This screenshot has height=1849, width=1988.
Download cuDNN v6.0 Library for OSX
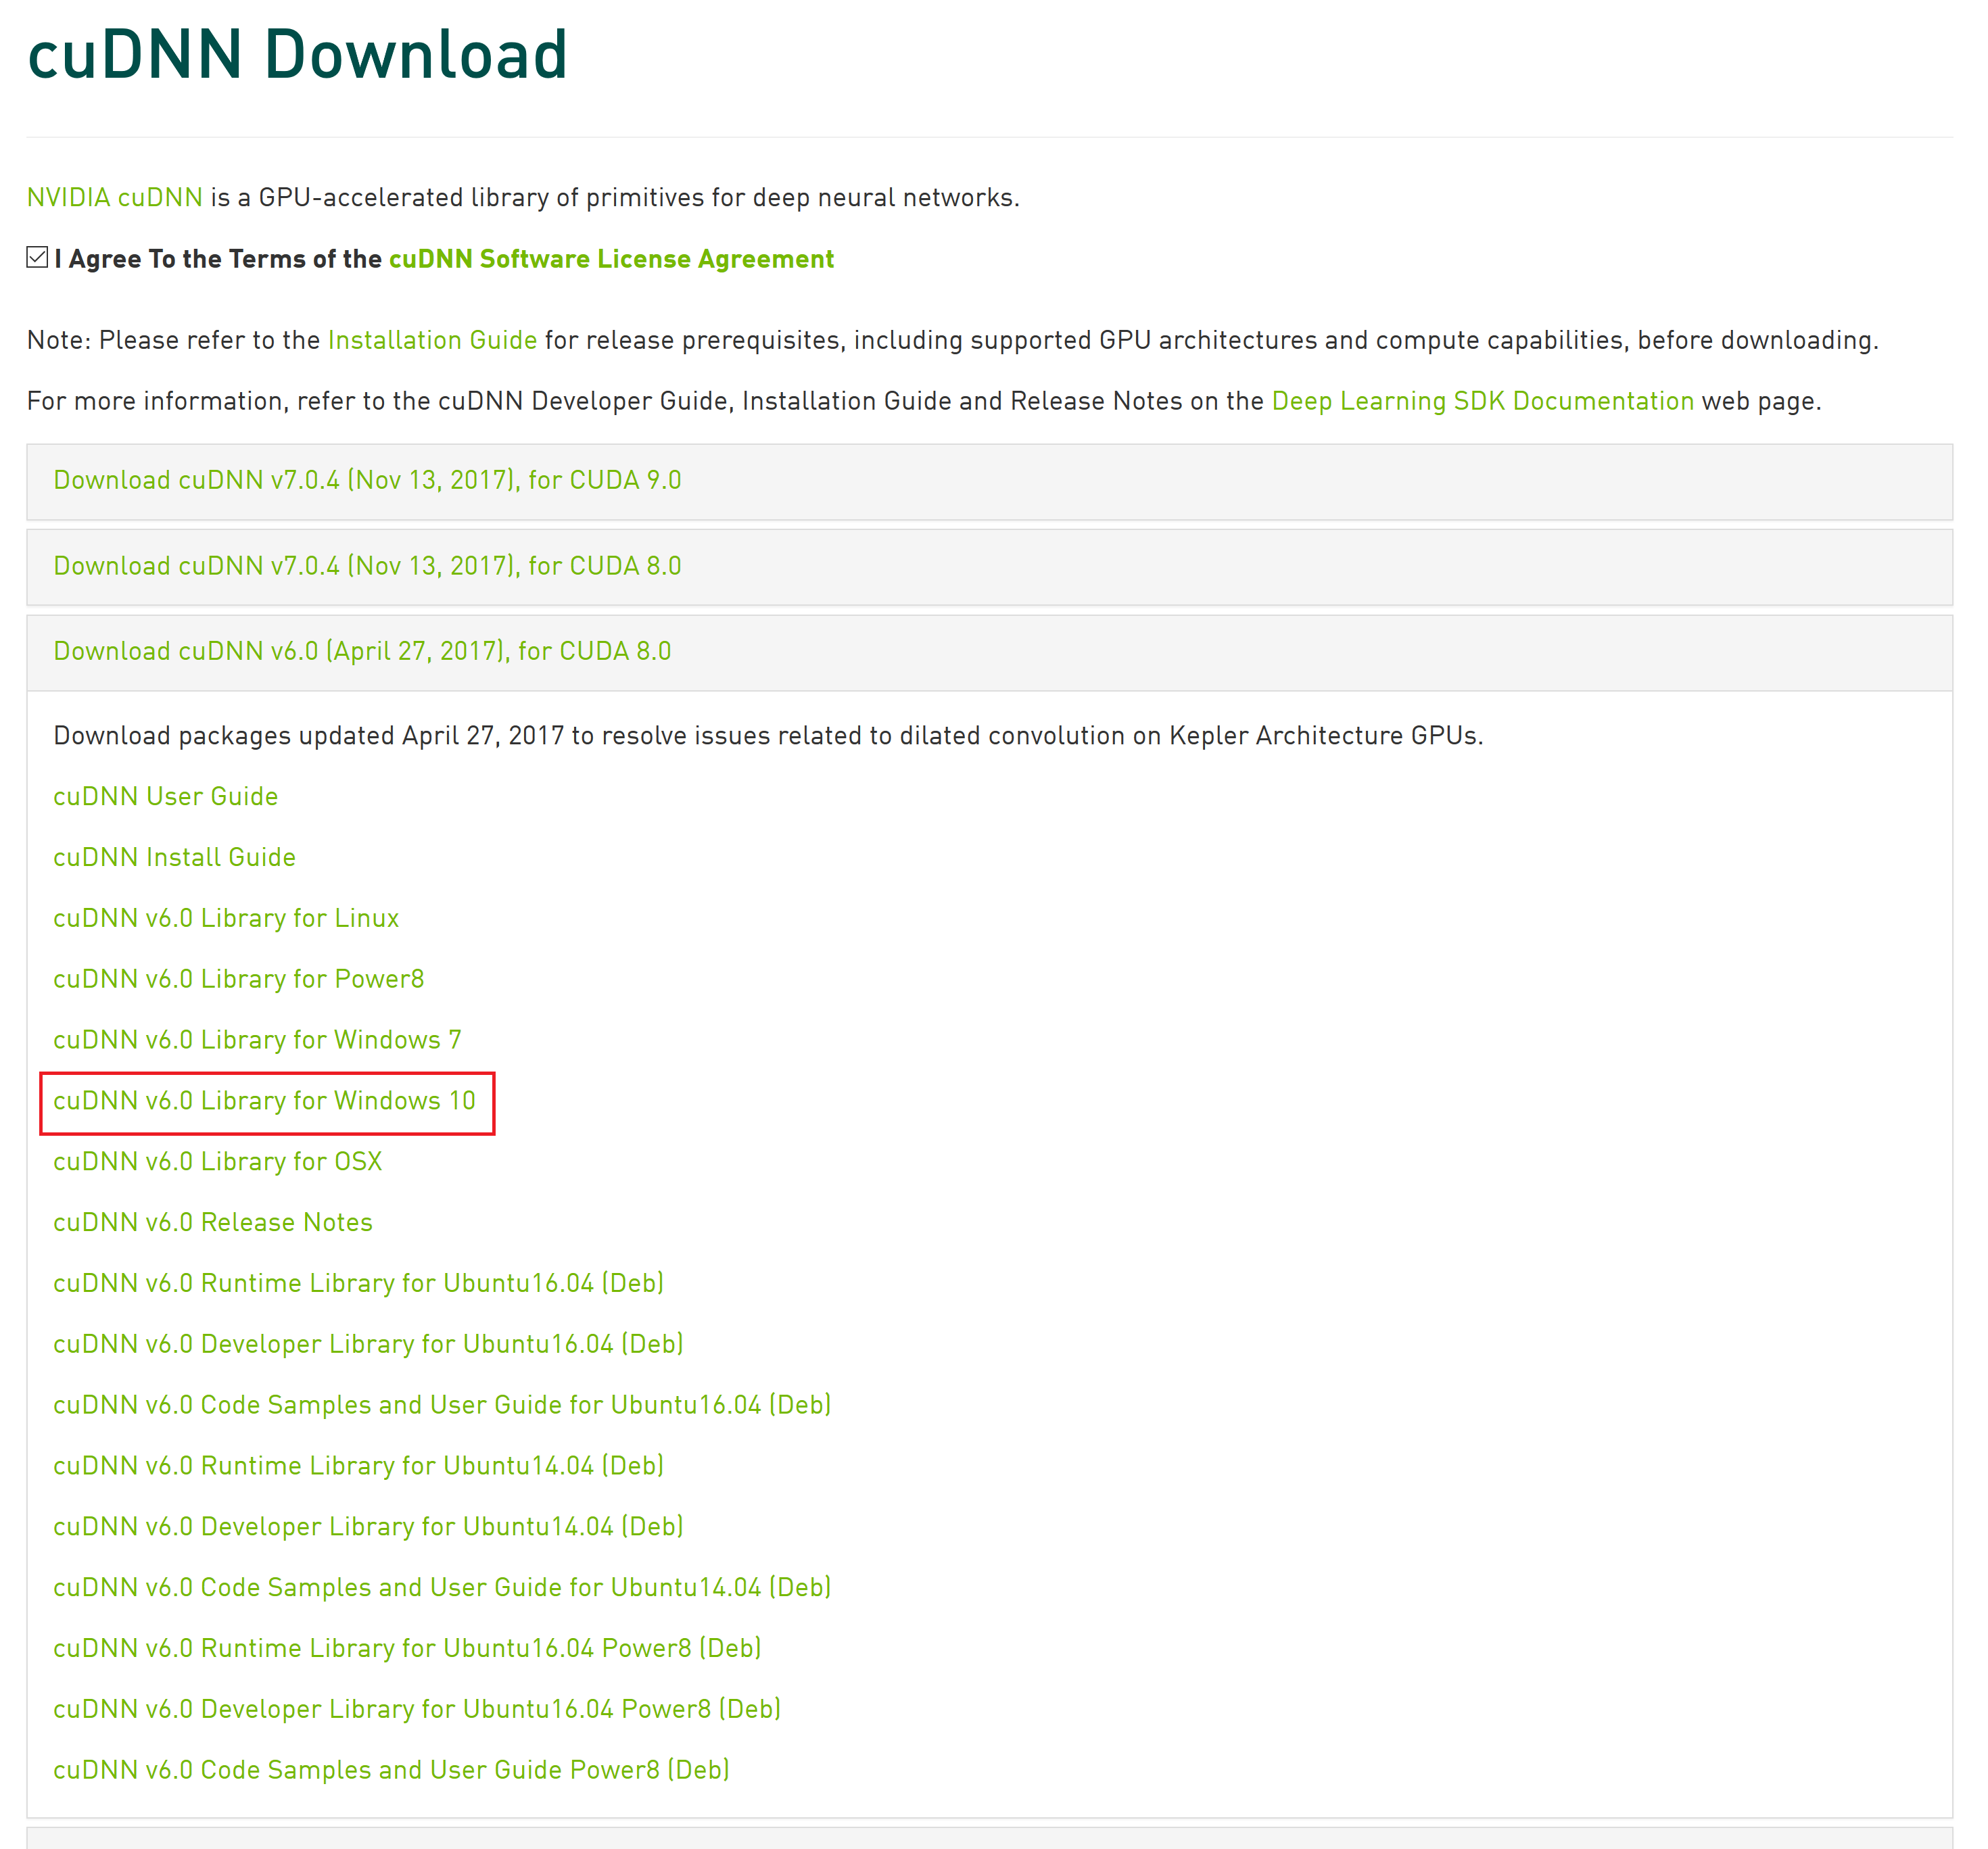[x=217, y=1162]
